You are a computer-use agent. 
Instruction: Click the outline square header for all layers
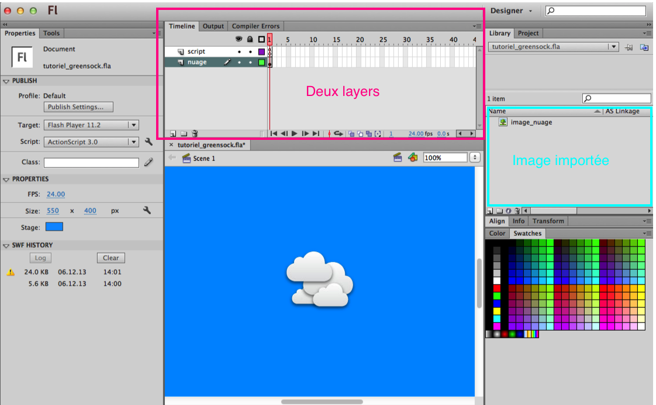[x=261, y=39]
